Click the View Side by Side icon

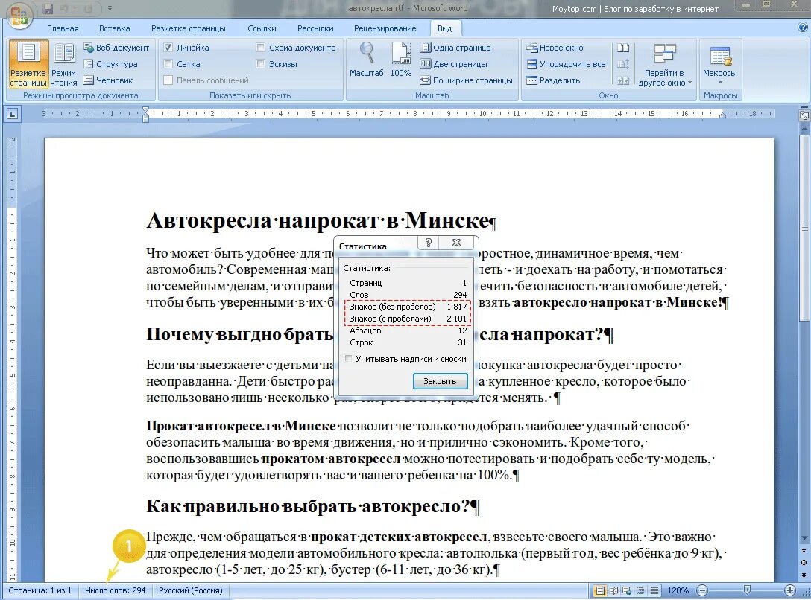pyautogui.click(x=623, y=48)
